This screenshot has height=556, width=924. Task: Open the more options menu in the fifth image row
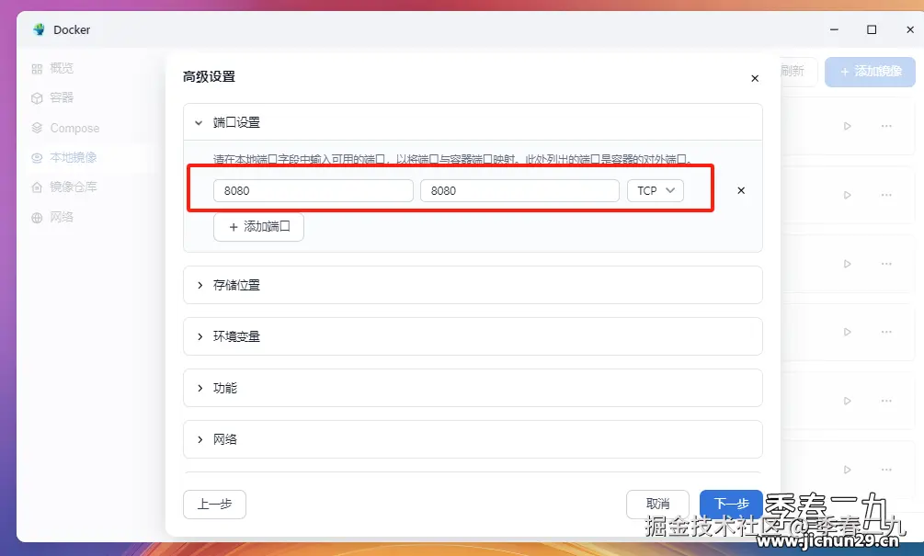pos(886,401)
